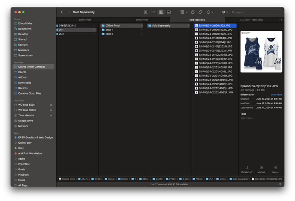295x201 pixels.
Task: Click the Edit Tags toolbar icon
Action: [200, 12]
